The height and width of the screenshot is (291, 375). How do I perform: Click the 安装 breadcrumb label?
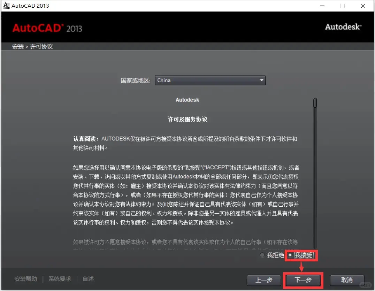18,46
